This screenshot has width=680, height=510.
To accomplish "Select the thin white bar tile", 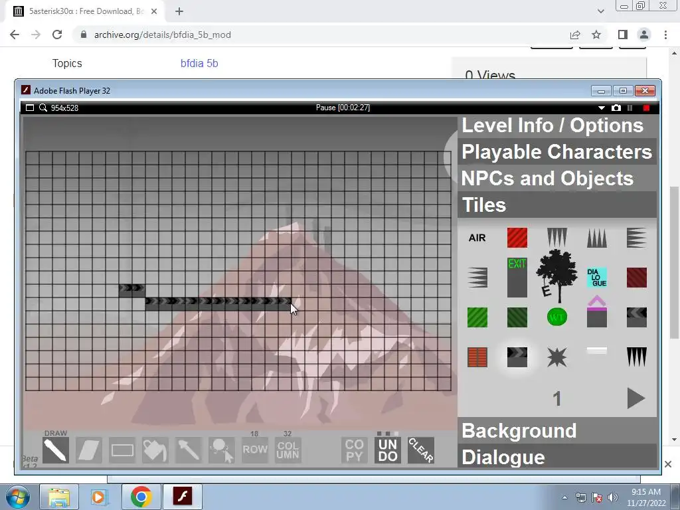I will click(x=597, y=351).
